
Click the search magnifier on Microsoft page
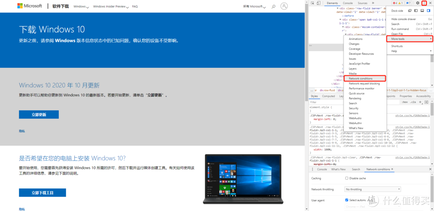tap(274, 6)
